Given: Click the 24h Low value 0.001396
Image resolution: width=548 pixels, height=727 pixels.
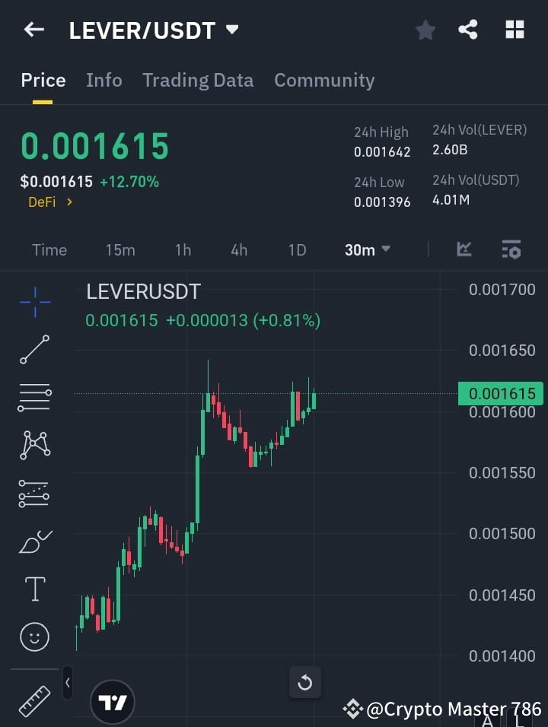Looking at the screenshot, I should 382,202.
